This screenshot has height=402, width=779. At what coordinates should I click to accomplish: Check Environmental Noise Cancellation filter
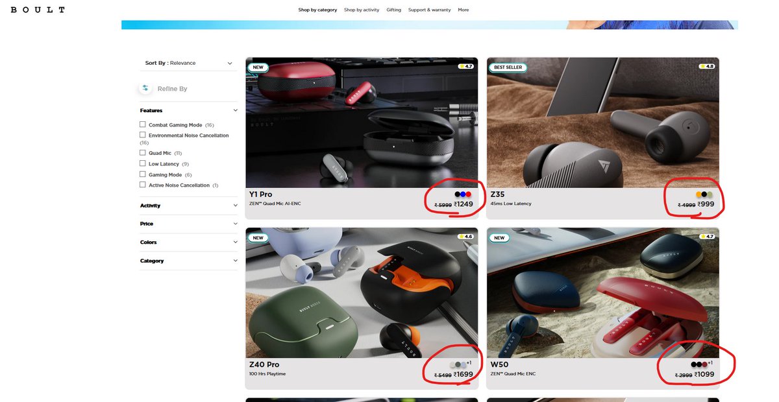[x=143, y=135]
